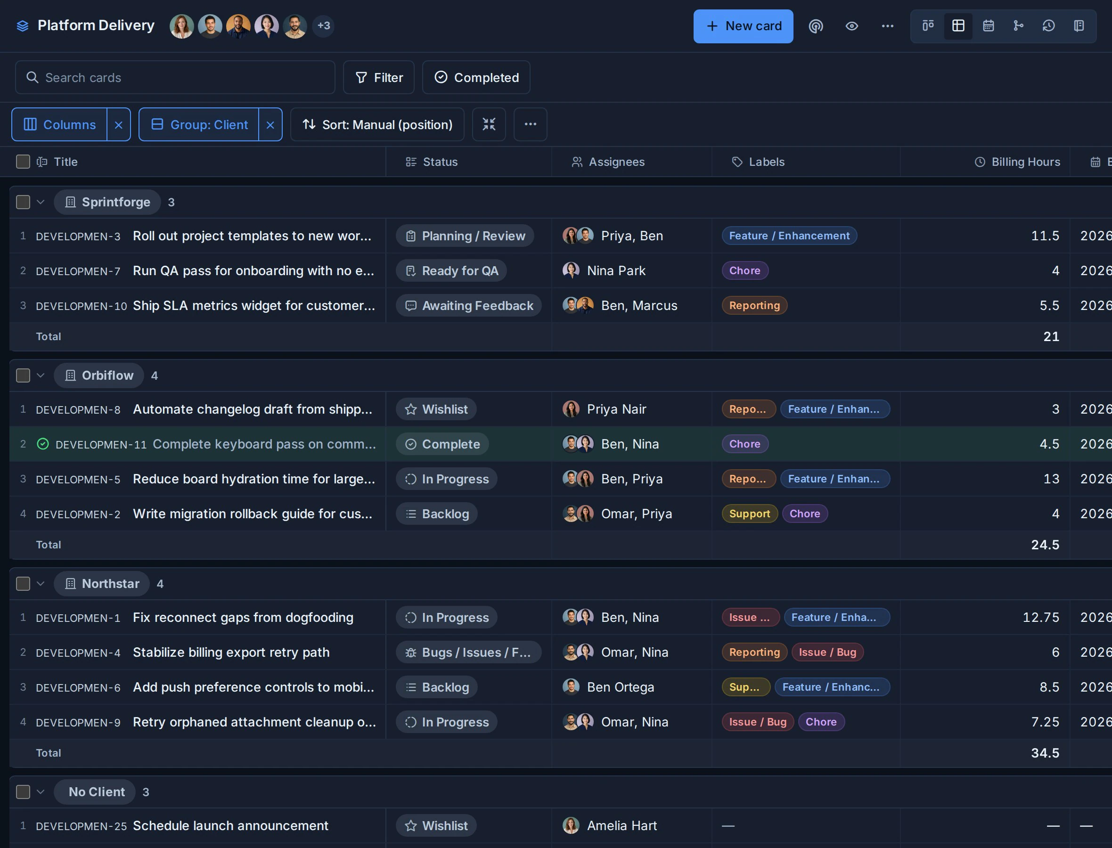Check the Northstar group checkbox
Viewport: 1112px width, 848px height.
[23, 584]
